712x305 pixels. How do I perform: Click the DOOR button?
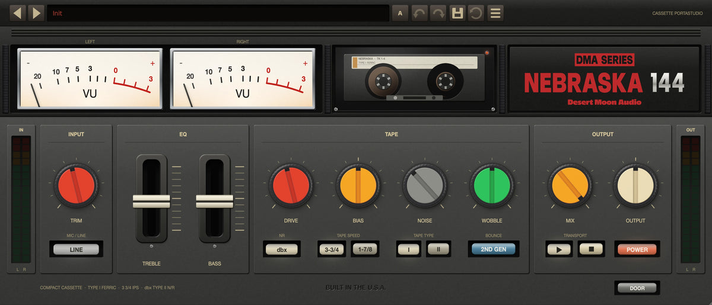[637, 288]
